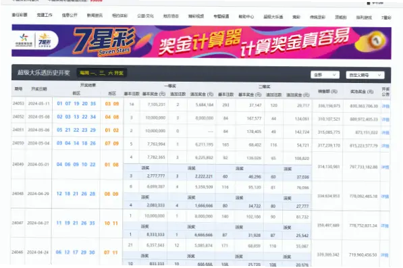403x268 pixels.
Task: Click the 销售额 (元) column header
Action: (x=327, y=91)
